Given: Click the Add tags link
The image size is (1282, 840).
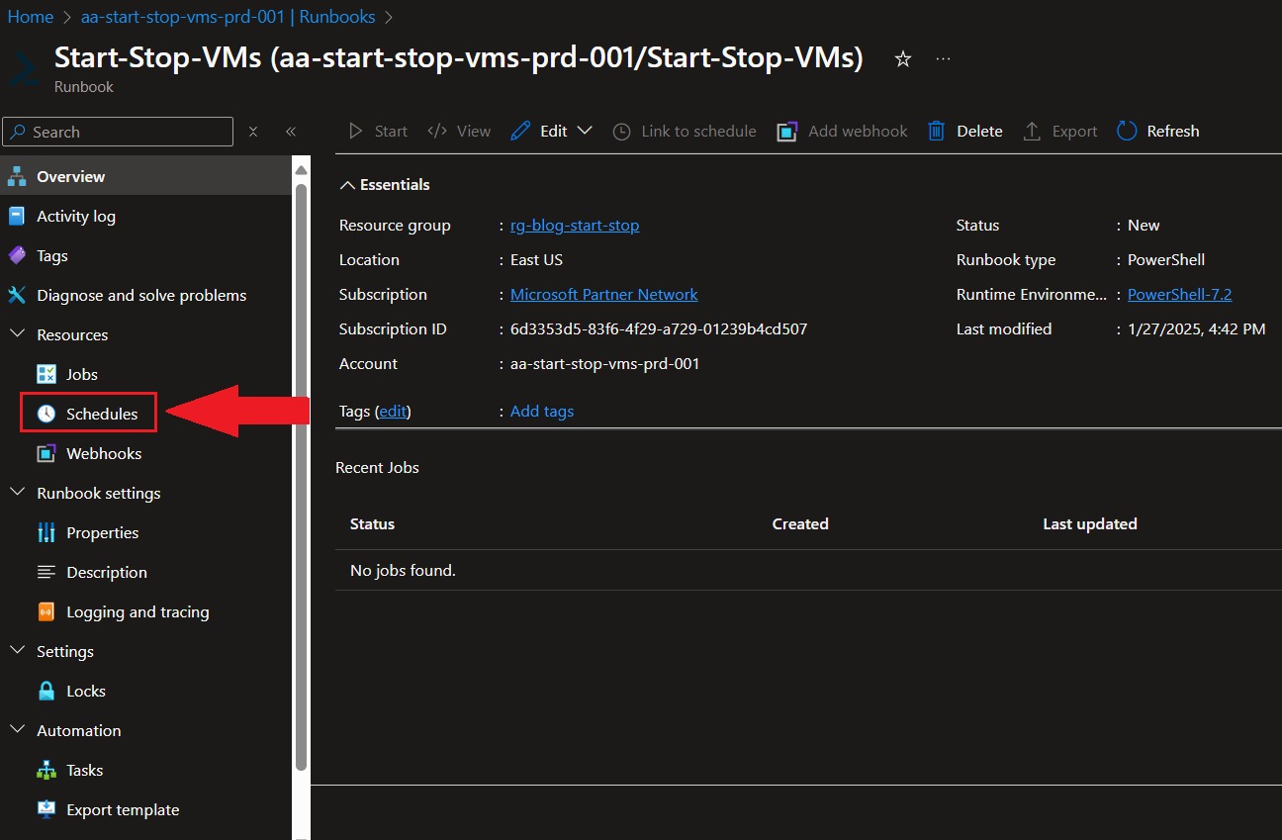Looking at the screenshot, I should pos(541,412).
